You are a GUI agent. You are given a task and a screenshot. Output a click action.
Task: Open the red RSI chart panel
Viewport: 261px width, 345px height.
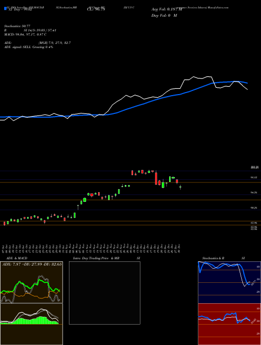pyautogui.click(x=229, y=324)
